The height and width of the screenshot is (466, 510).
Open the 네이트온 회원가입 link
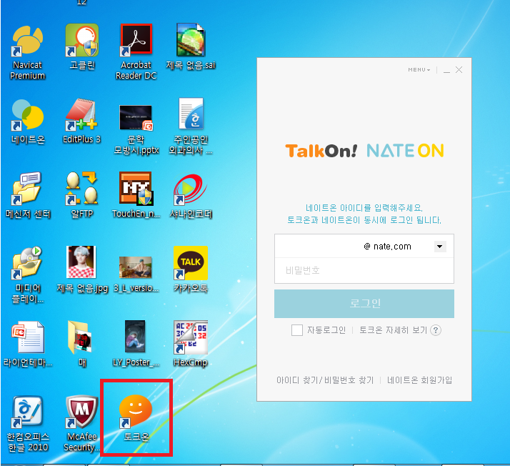pos(419,380)
